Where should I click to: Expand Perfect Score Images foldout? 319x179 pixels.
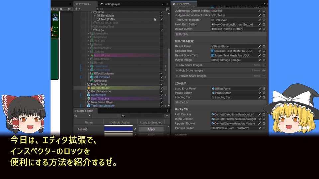[x=177, y=76]
